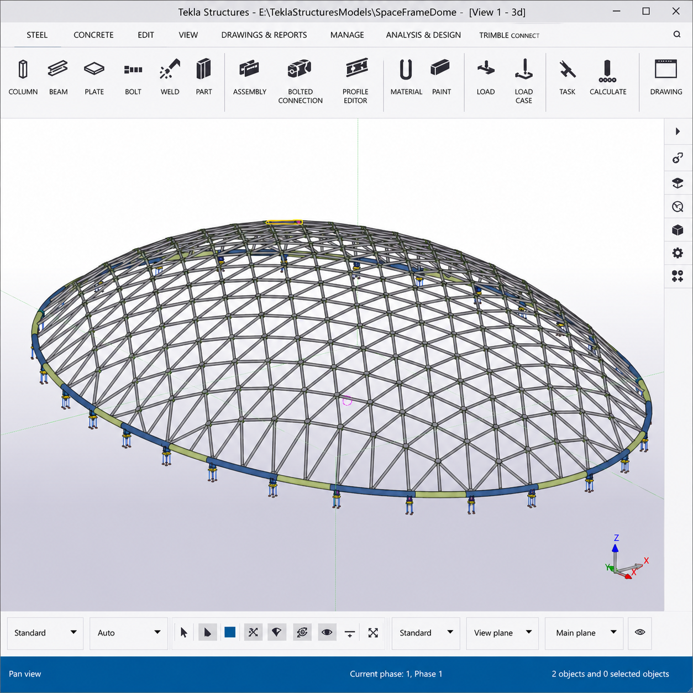Create a Bolted Connection
Viewport: 693px width, 693px height.
click(x=300, y=81)
